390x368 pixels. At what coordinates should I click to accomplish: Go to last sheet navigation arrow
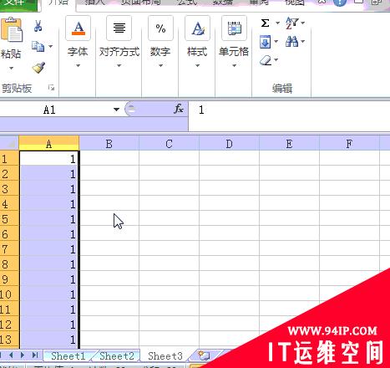(35, 355)
